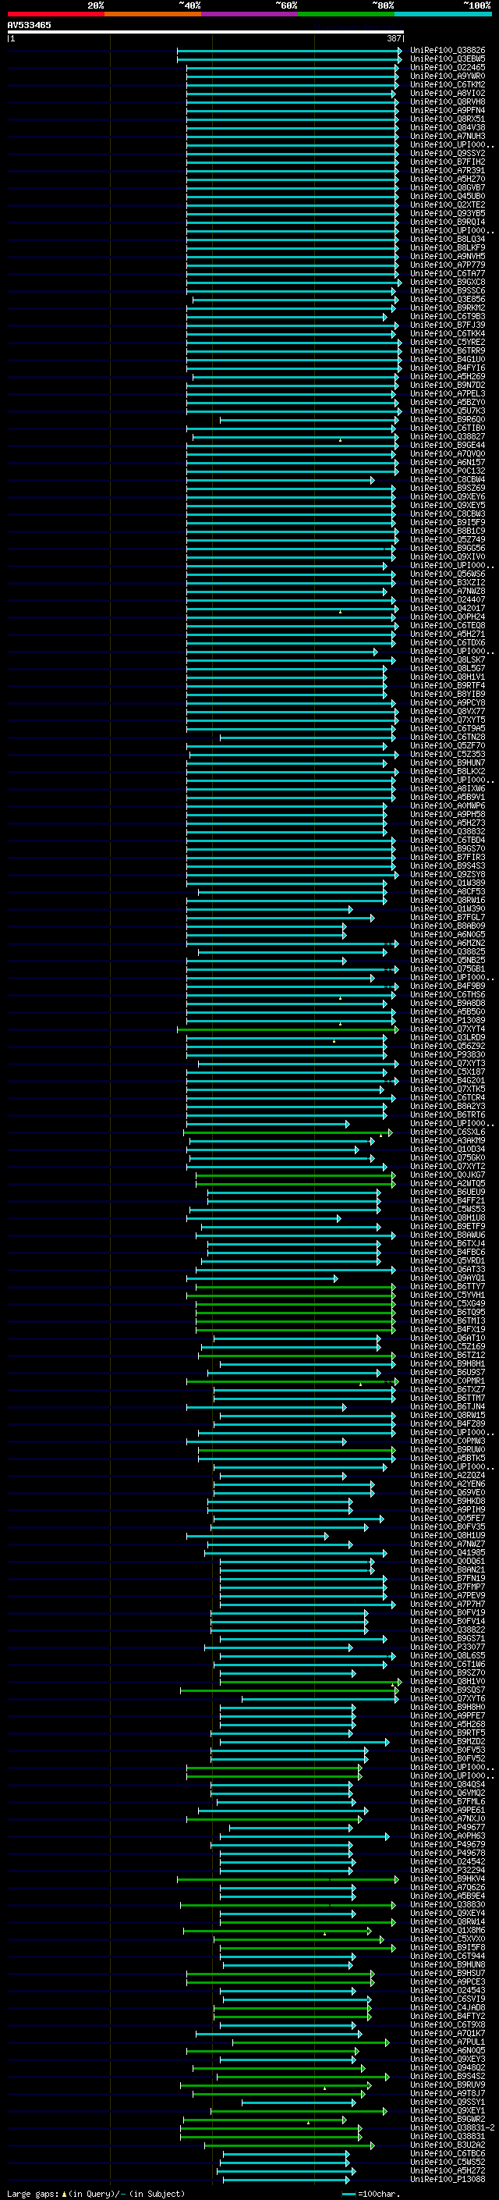Click the Large gaps legend text

(33, 2194)
